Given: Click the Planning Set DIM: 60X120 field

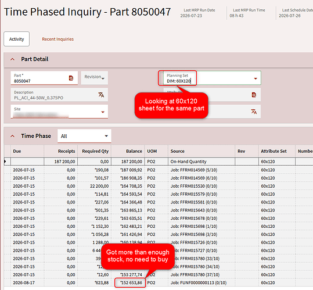Looking at the screenshot, I should pos(212,78).
